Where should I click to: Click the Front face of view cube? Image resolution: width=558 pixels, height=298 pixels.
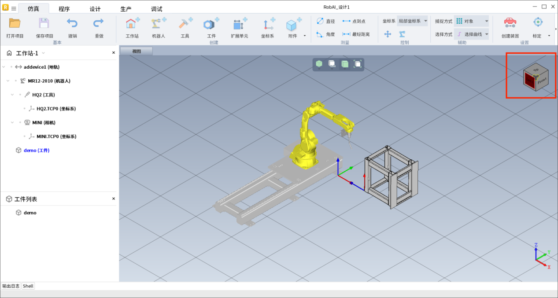[541, 81]
